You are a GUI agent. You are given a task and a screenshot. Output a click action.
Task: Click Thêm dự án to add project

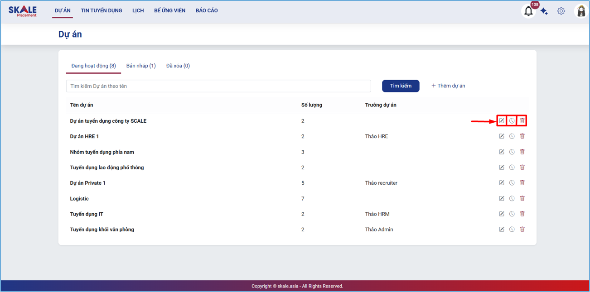(x=448, y=86)
